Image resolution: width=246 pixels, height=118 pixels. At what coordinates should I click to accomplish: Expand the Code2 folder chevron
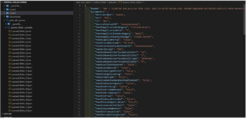click(4, 13)
